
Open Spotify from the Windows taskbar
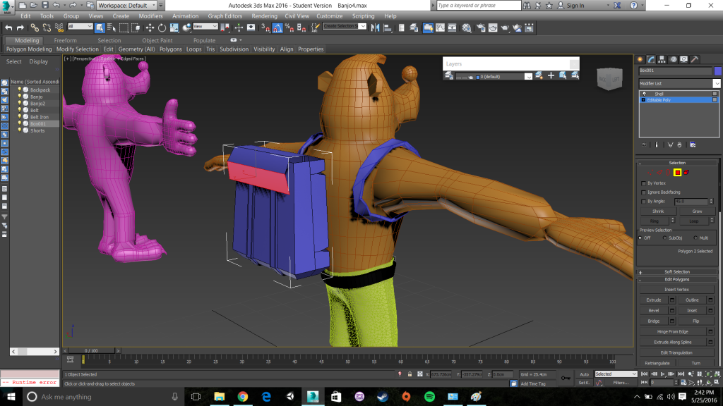point(429,397)
